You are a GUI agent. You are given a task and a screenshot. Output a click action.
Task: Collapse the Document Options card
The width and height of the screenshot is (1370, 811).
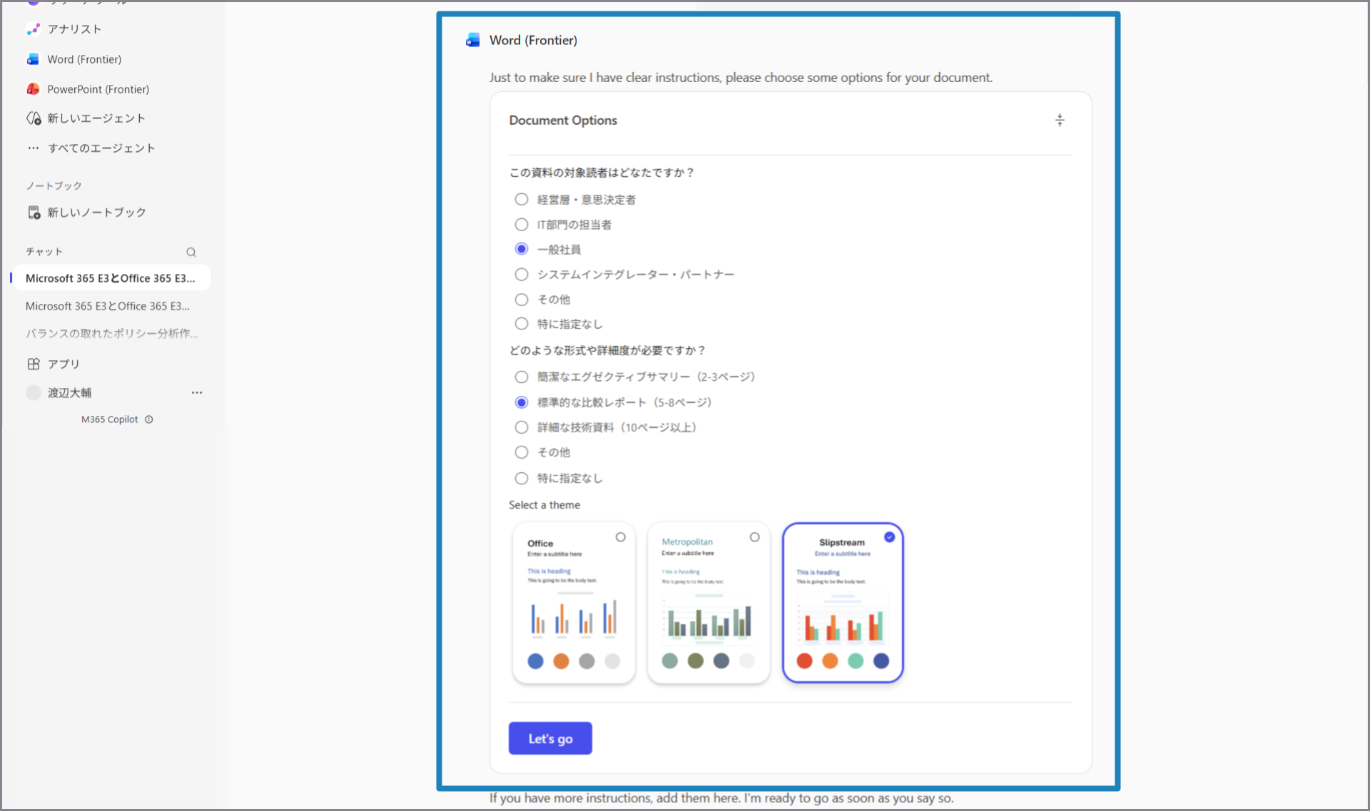click(x=1060, y=121)
